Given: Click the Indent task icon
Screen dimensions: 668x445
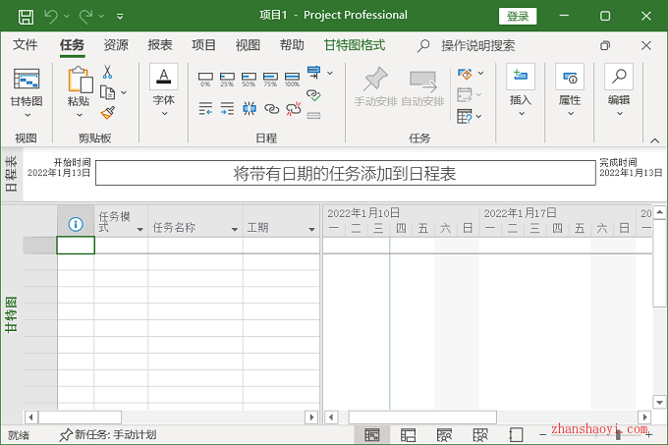Looking at the screenshot, I should click(x=227, y=109).
